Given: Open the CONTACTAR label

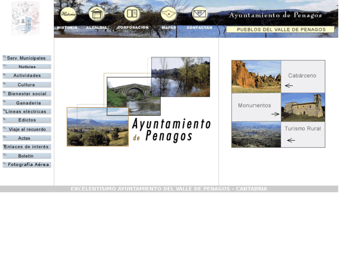Looking at the screenshot, I should [200, 28].
